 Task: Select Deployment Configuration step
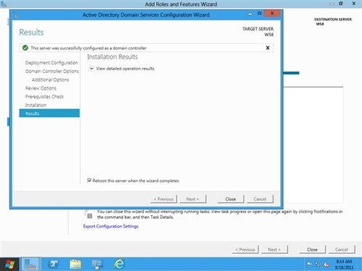coord(51,63)
